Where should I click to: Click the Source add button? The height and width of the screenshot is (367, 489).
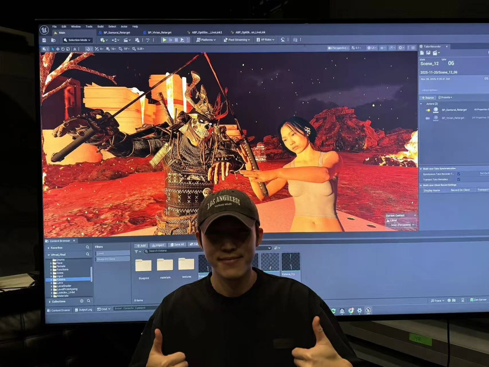point(428,98)
